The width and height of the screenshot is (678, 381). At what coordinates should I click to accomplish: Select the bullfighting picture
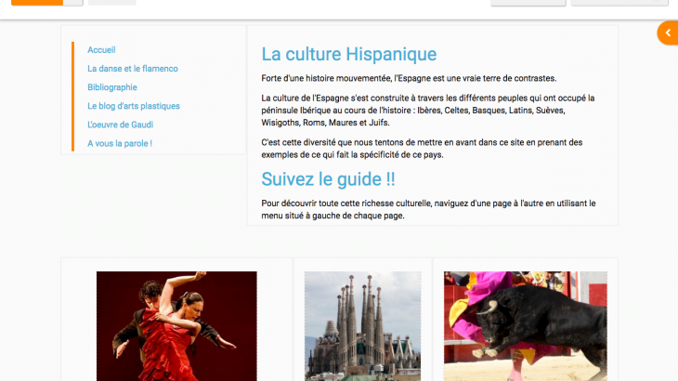tap(525, 325)
